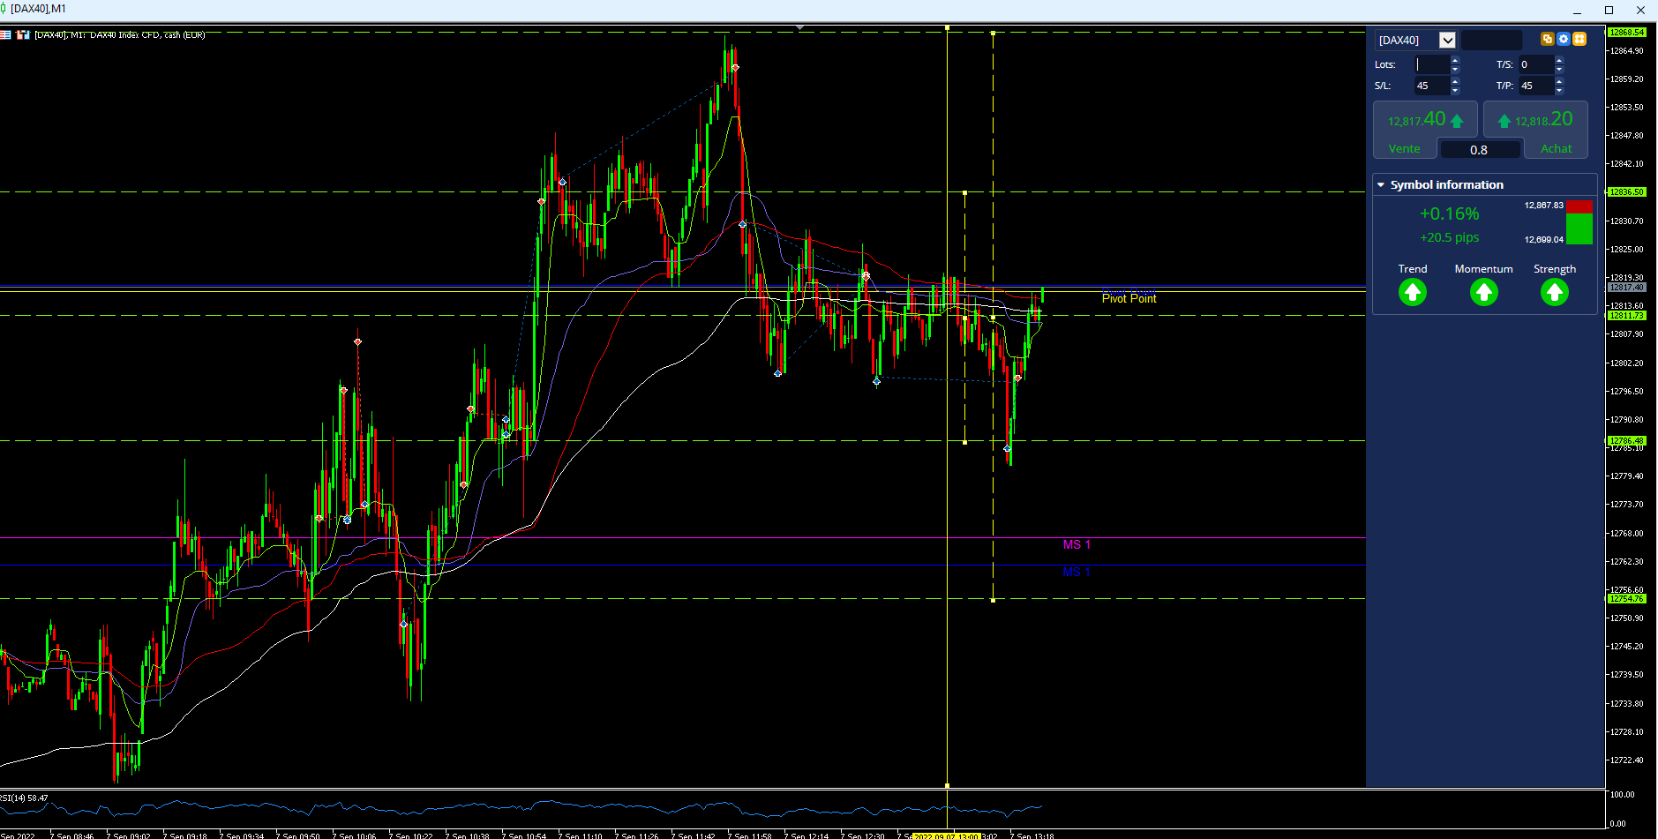The height and width of the screenshot is (839, 1658).
Task: Open the DAX40 symbol dropdown
Action: click(1447, 40)
